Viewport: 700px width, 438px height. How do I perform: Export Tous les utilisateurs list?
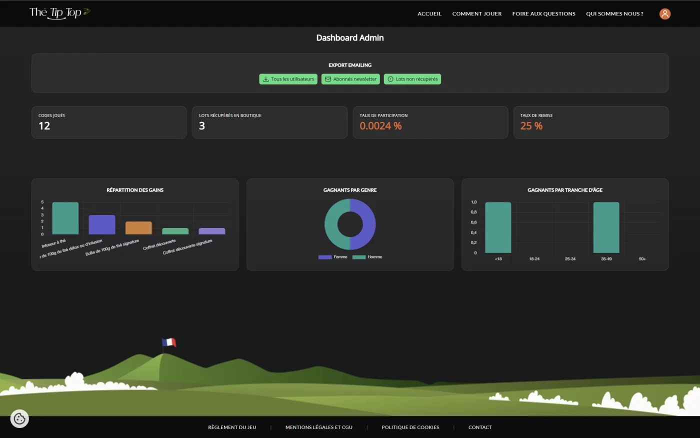tap(288, 79)
